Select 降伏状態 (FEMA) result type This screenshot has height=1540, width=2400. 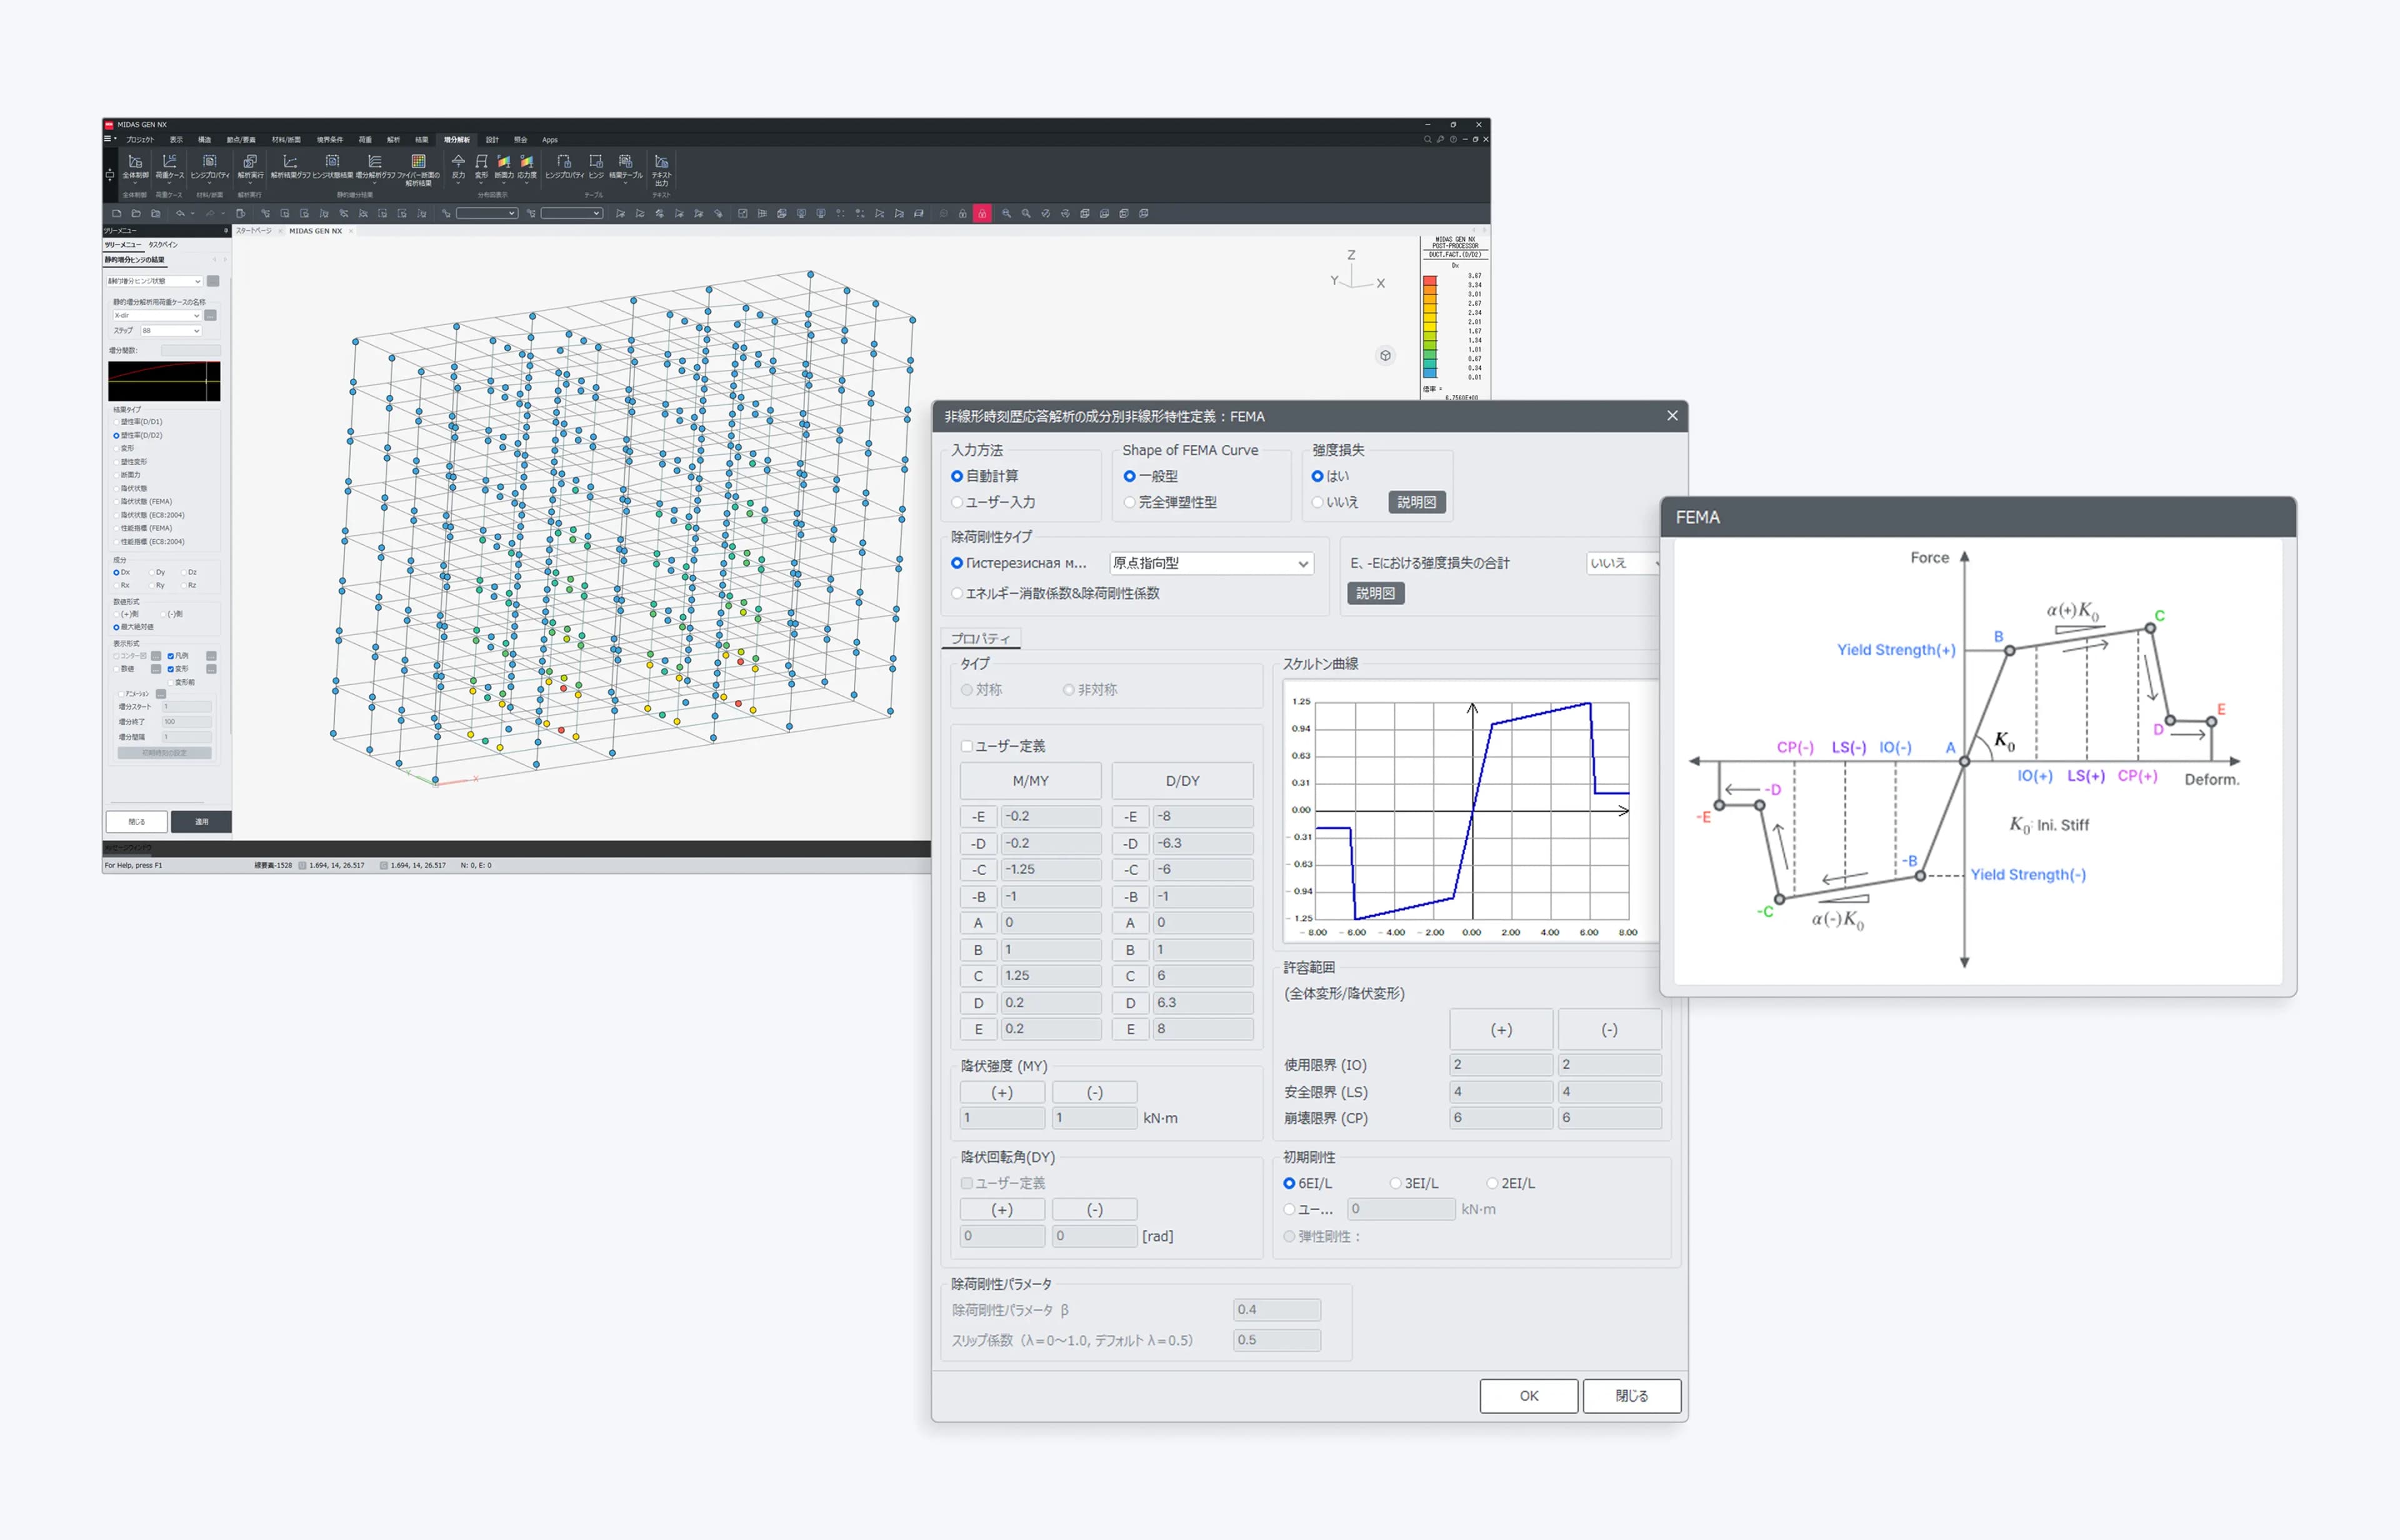coord(143,501)
